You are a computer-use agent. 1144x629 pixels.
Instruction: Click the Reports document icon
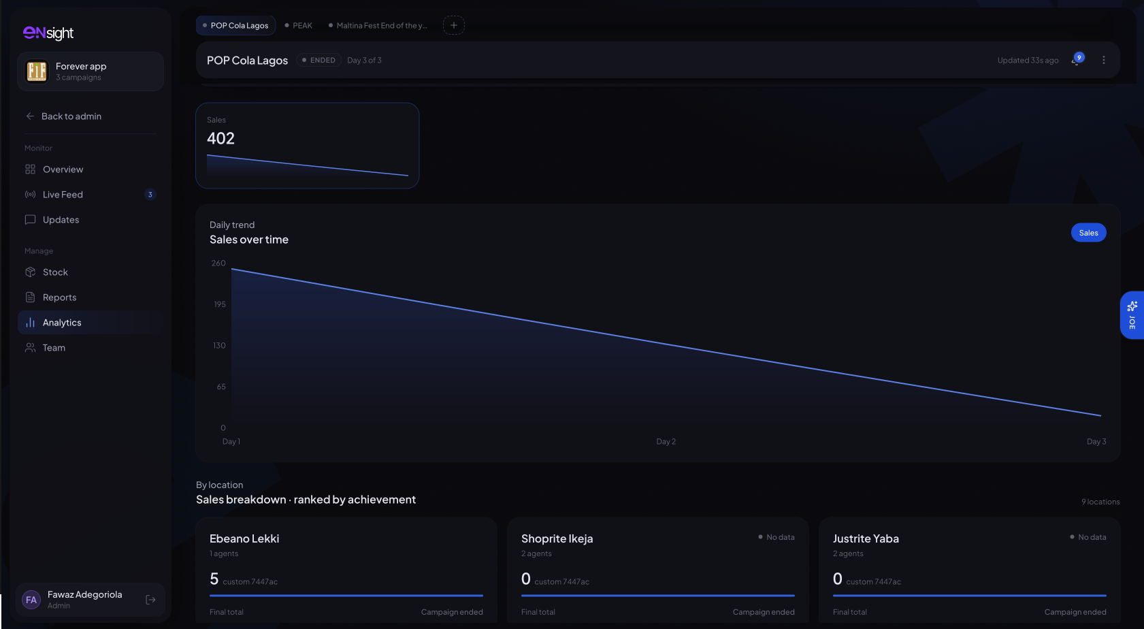pos(30,297)
